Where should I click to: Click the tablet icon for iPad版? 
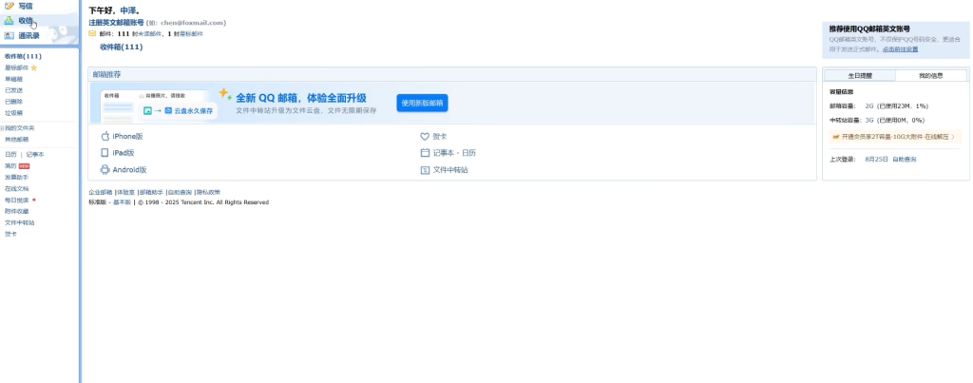click(x=105, y=152)
